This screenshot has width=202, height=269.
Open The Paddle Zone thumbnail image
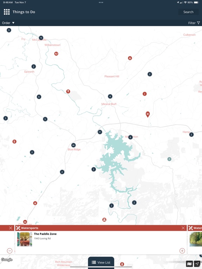(25, 239)
